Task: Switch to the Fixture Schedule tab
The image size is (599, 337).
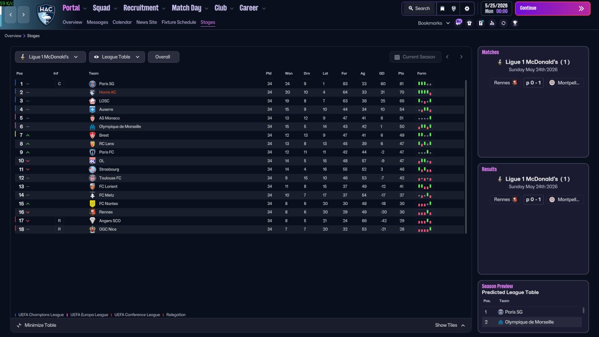Action: coord(179,22)
